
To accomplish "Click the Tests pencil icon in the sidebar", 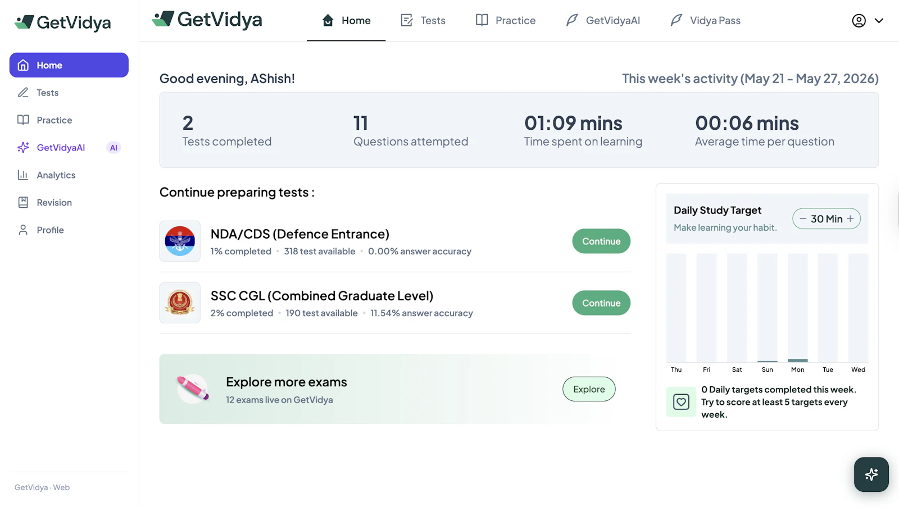I will click(x=23, y=93).
